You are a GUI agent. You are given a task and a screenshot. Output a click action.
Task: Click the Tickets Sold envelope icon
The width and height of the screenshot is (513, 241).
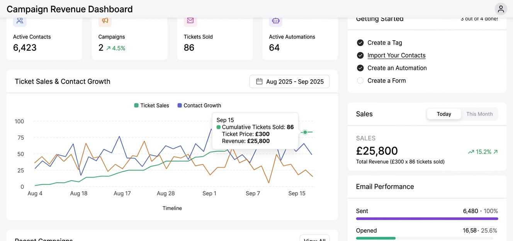pyautogui.click(x=190, y=21)
